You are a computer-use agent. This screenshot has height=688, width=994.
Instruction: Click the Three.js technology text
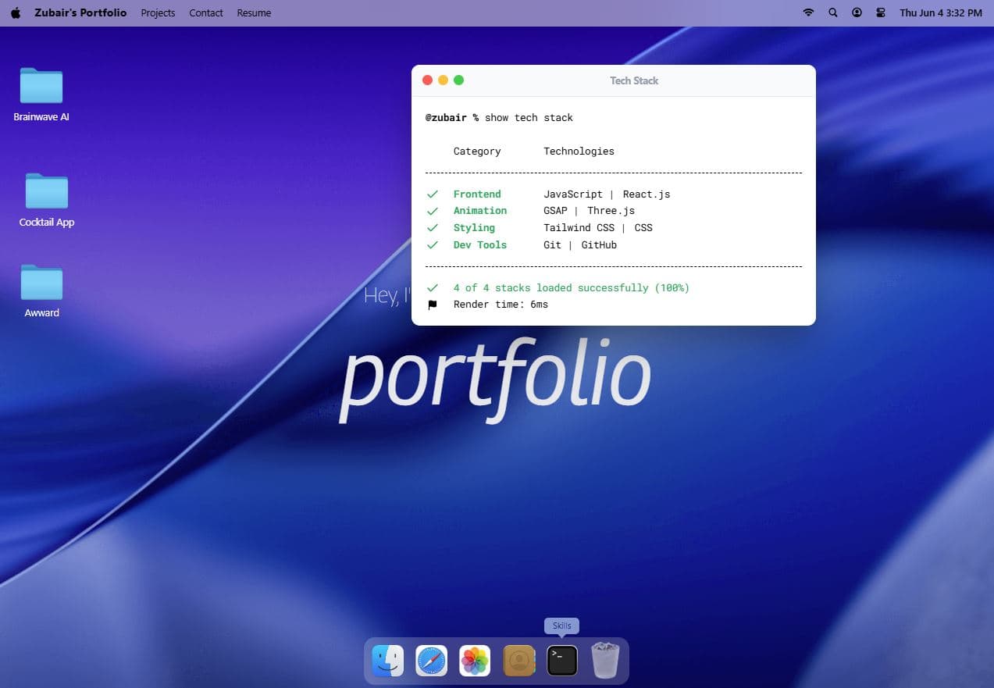[x=611, y=211]
